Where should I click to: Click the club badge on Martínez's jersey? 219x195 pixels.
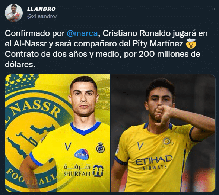tap(167, 142)
